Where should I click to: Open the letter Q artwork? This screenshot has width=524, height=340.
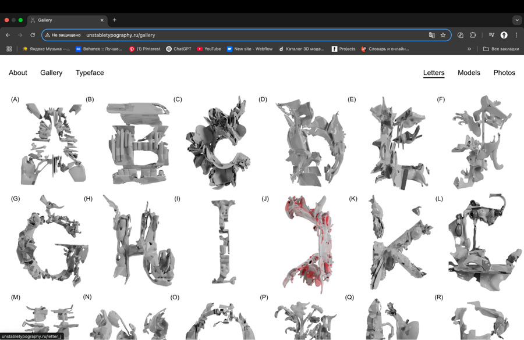point(392,320)
